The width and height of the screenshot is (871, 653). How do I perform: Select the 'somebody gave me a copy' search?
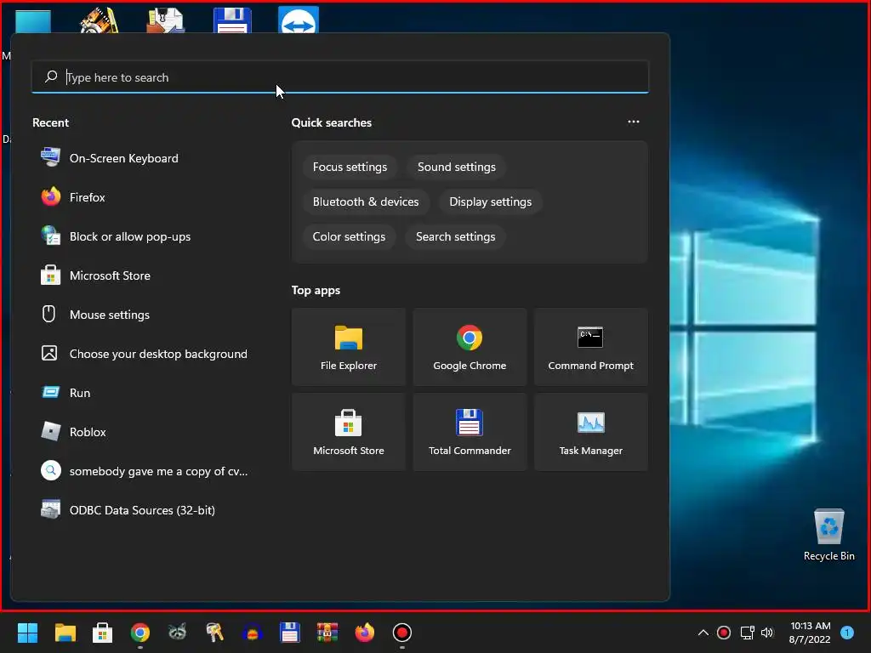[x=145, y=471]
